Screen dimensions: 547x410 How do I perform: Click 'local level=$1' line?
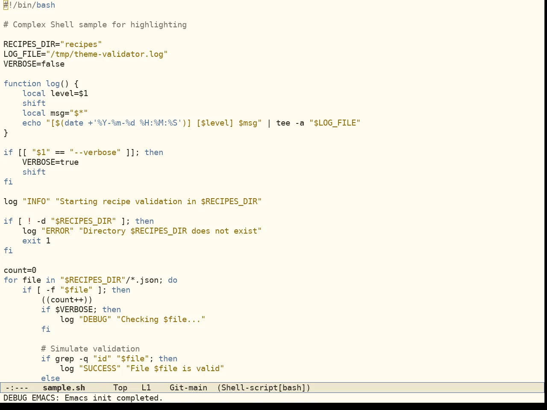click(x=55, y=94)
